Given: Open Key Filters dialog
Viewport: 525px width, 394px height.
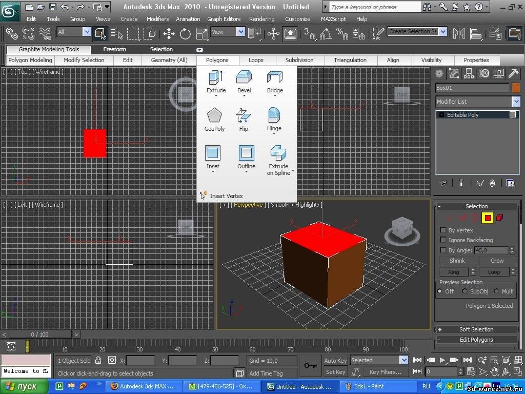Looking at the screenshot, I should click(x=385, y=372).
